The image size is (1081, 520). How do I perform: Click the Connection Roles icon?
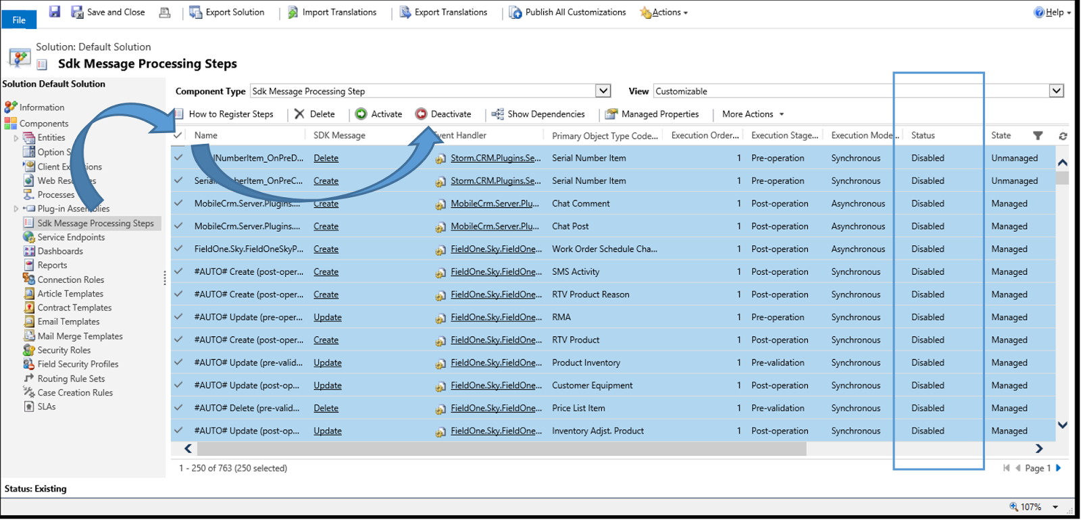(29, 279)
